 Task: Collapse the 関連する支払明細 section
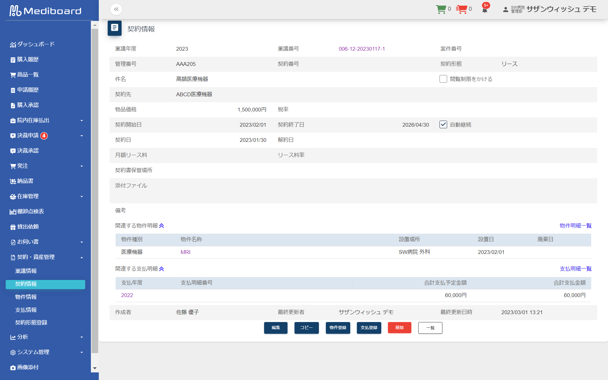point(161,269)
